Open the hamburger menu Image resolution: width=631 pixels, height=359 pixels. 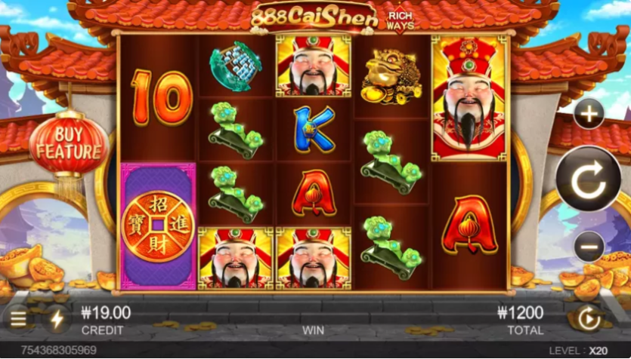18,319
